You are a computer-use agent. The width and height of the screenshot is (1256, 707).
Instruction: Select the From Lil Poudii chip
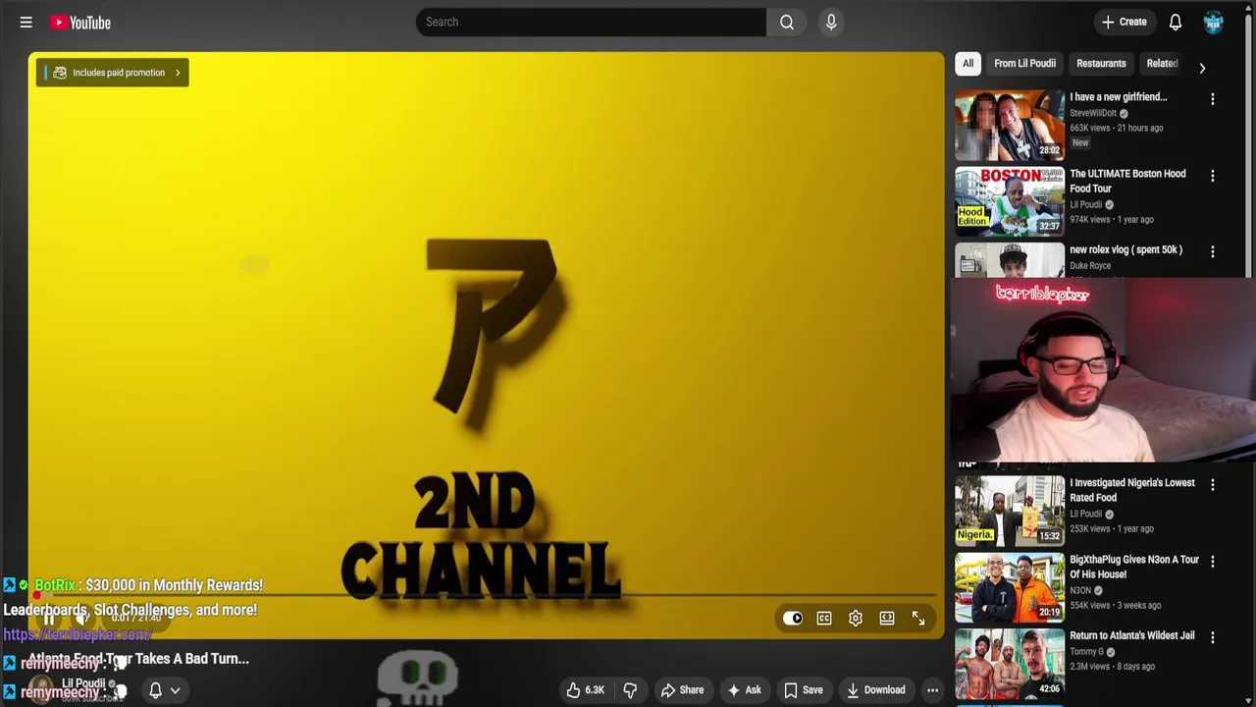(1024, 63)
